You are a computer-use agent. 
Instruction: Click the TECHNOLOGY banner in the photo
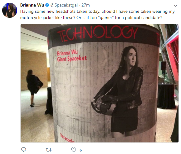click(x=98, y=33)
